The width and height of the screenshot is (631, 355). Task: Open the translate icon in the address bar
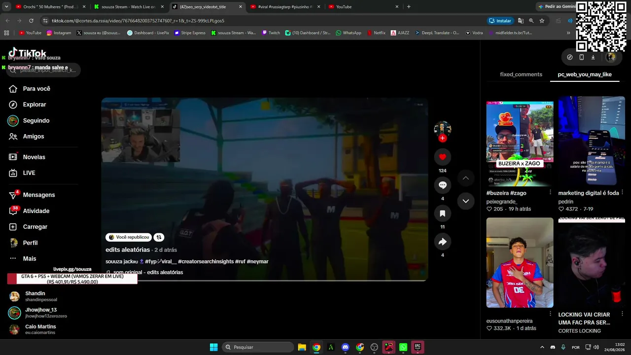point(521,21)
